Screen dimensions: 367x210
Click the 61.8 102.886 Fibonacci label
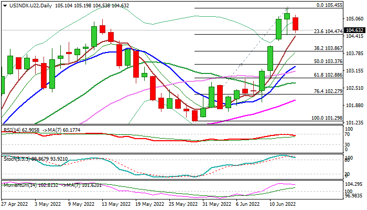coord(328,75)
